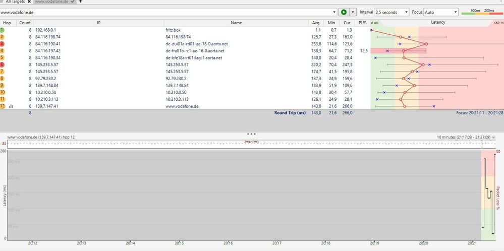Sort by the Name column header
504x251 pixels.
[236, 23]
